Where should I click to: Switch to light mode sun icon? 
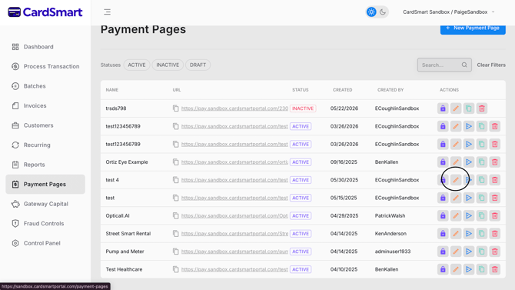pos(371,12)
